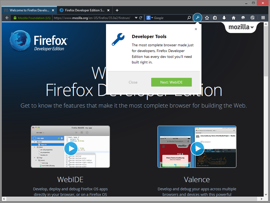
Task: Open Developer Tools wrench toolbar button
Action: click(x=197, y=18)
